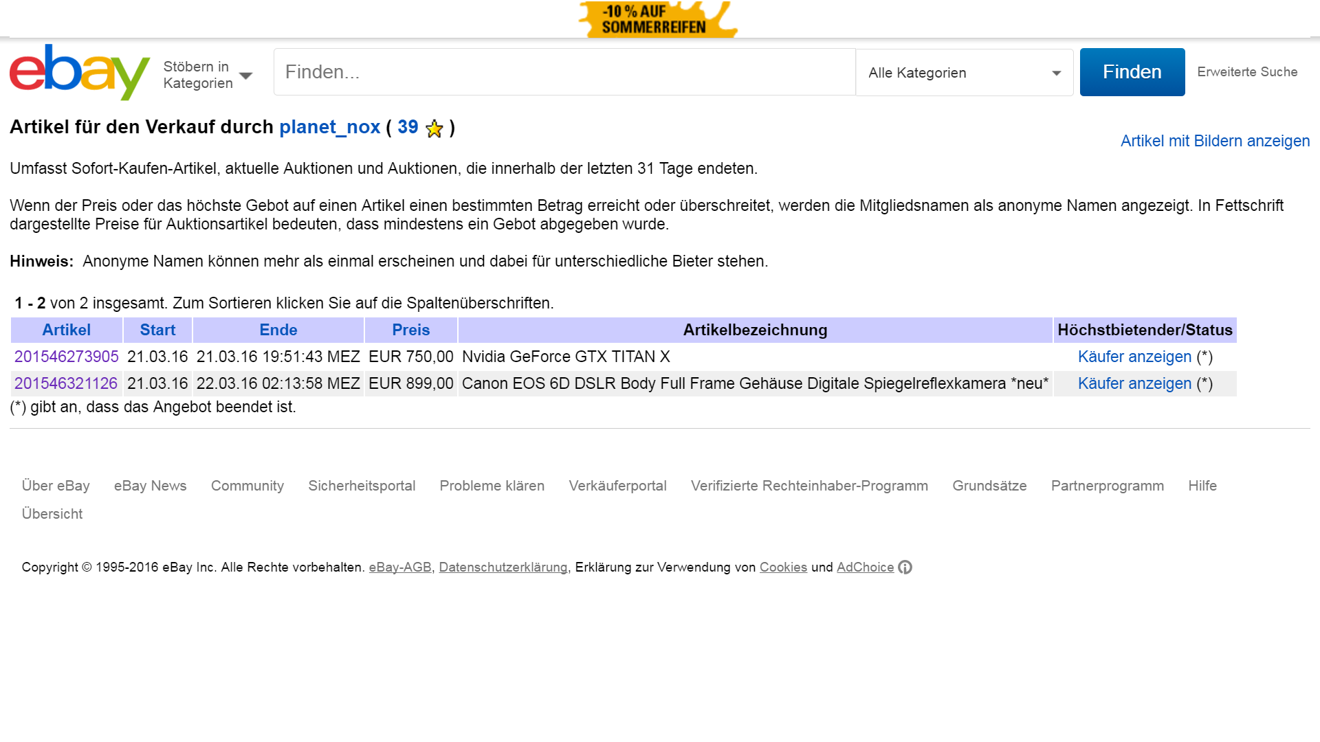Sort by Ende column header
The width and height of the screenshot is (1320, 742).
[x=278, y=330]
